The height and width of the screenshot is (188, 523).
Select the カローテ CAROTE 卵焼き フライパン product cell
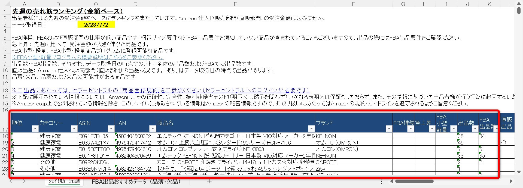pos(235,162)
